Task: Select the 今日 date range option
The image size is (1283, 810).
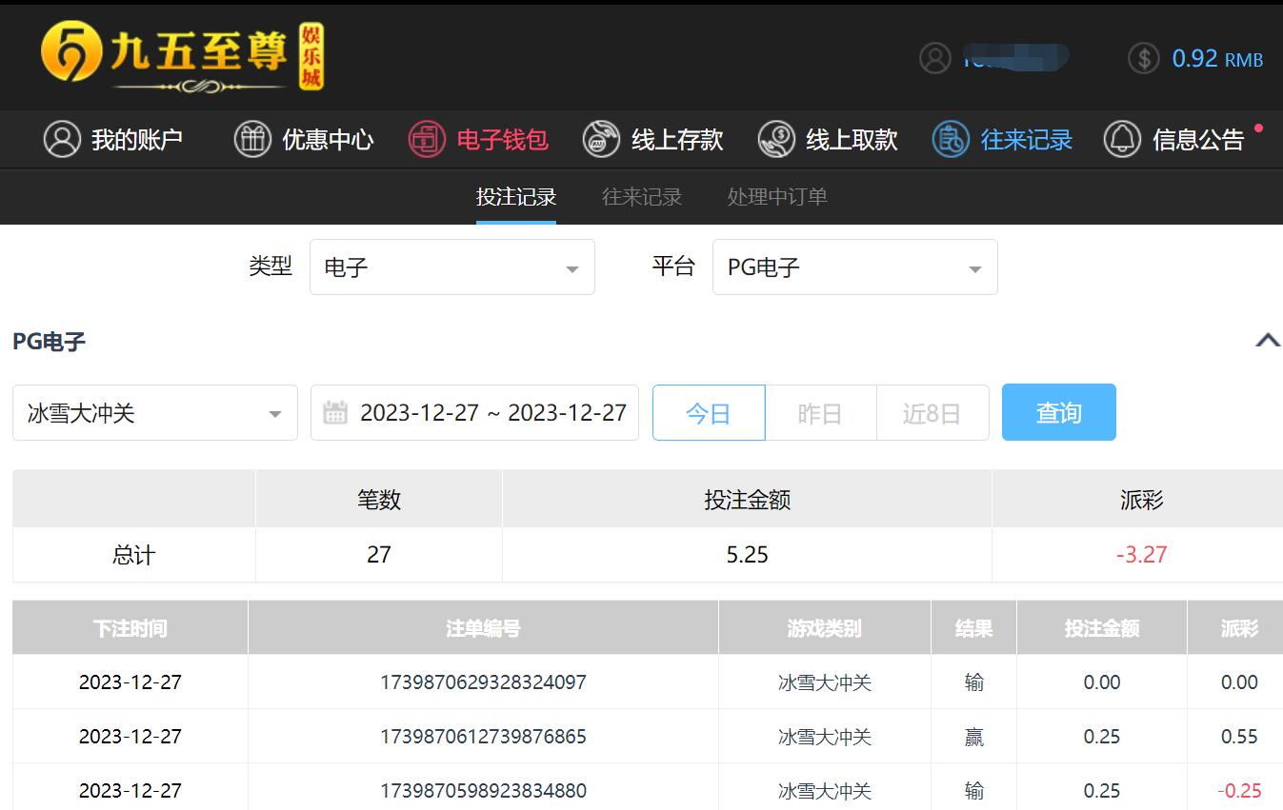Action: (708, 413)
